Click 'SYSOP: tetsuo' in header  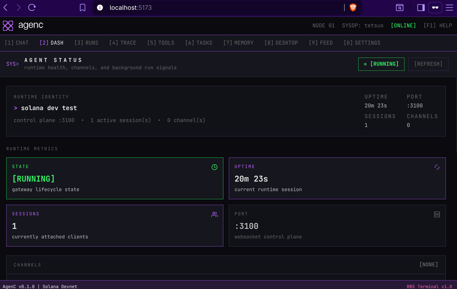[x=363, y=26]
